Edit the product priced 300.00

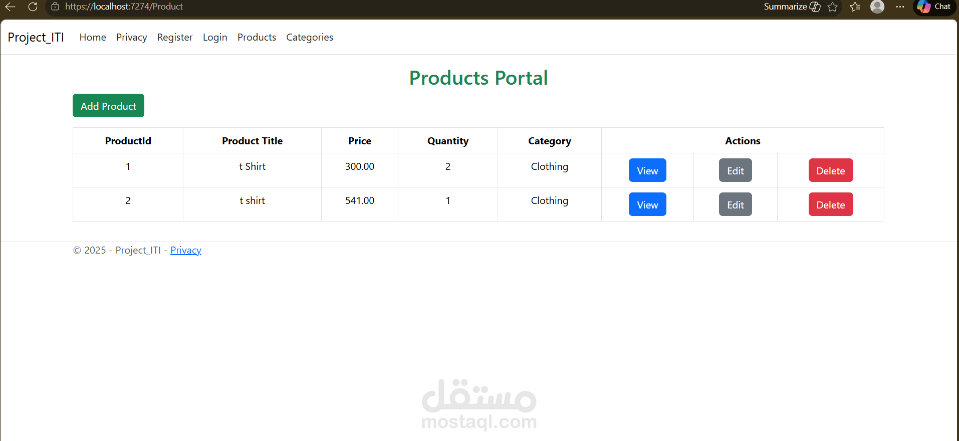point(736,170)
